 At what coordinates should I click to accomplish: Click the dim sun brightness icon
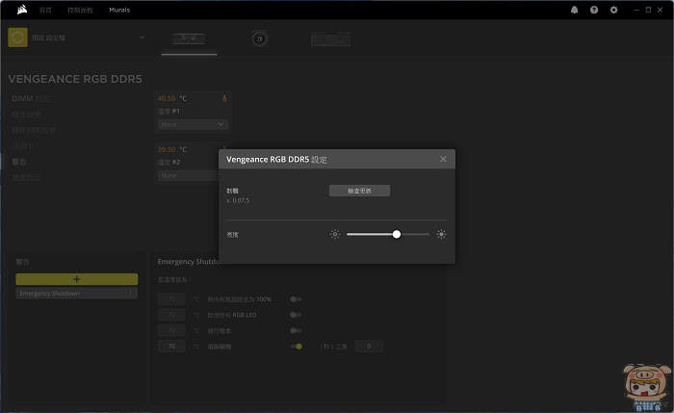coord(335,234)
